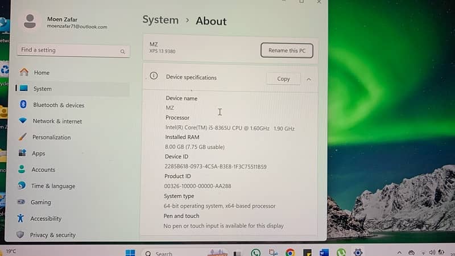The height and width of the screenshot is (256, 455).
Task: Click the Rename this PC button
Action: tap(287, 51)
